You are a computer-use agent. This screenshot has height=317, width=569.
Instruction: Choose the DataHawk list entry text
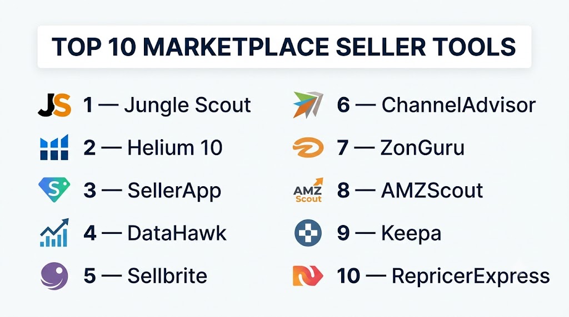[177, 233]
